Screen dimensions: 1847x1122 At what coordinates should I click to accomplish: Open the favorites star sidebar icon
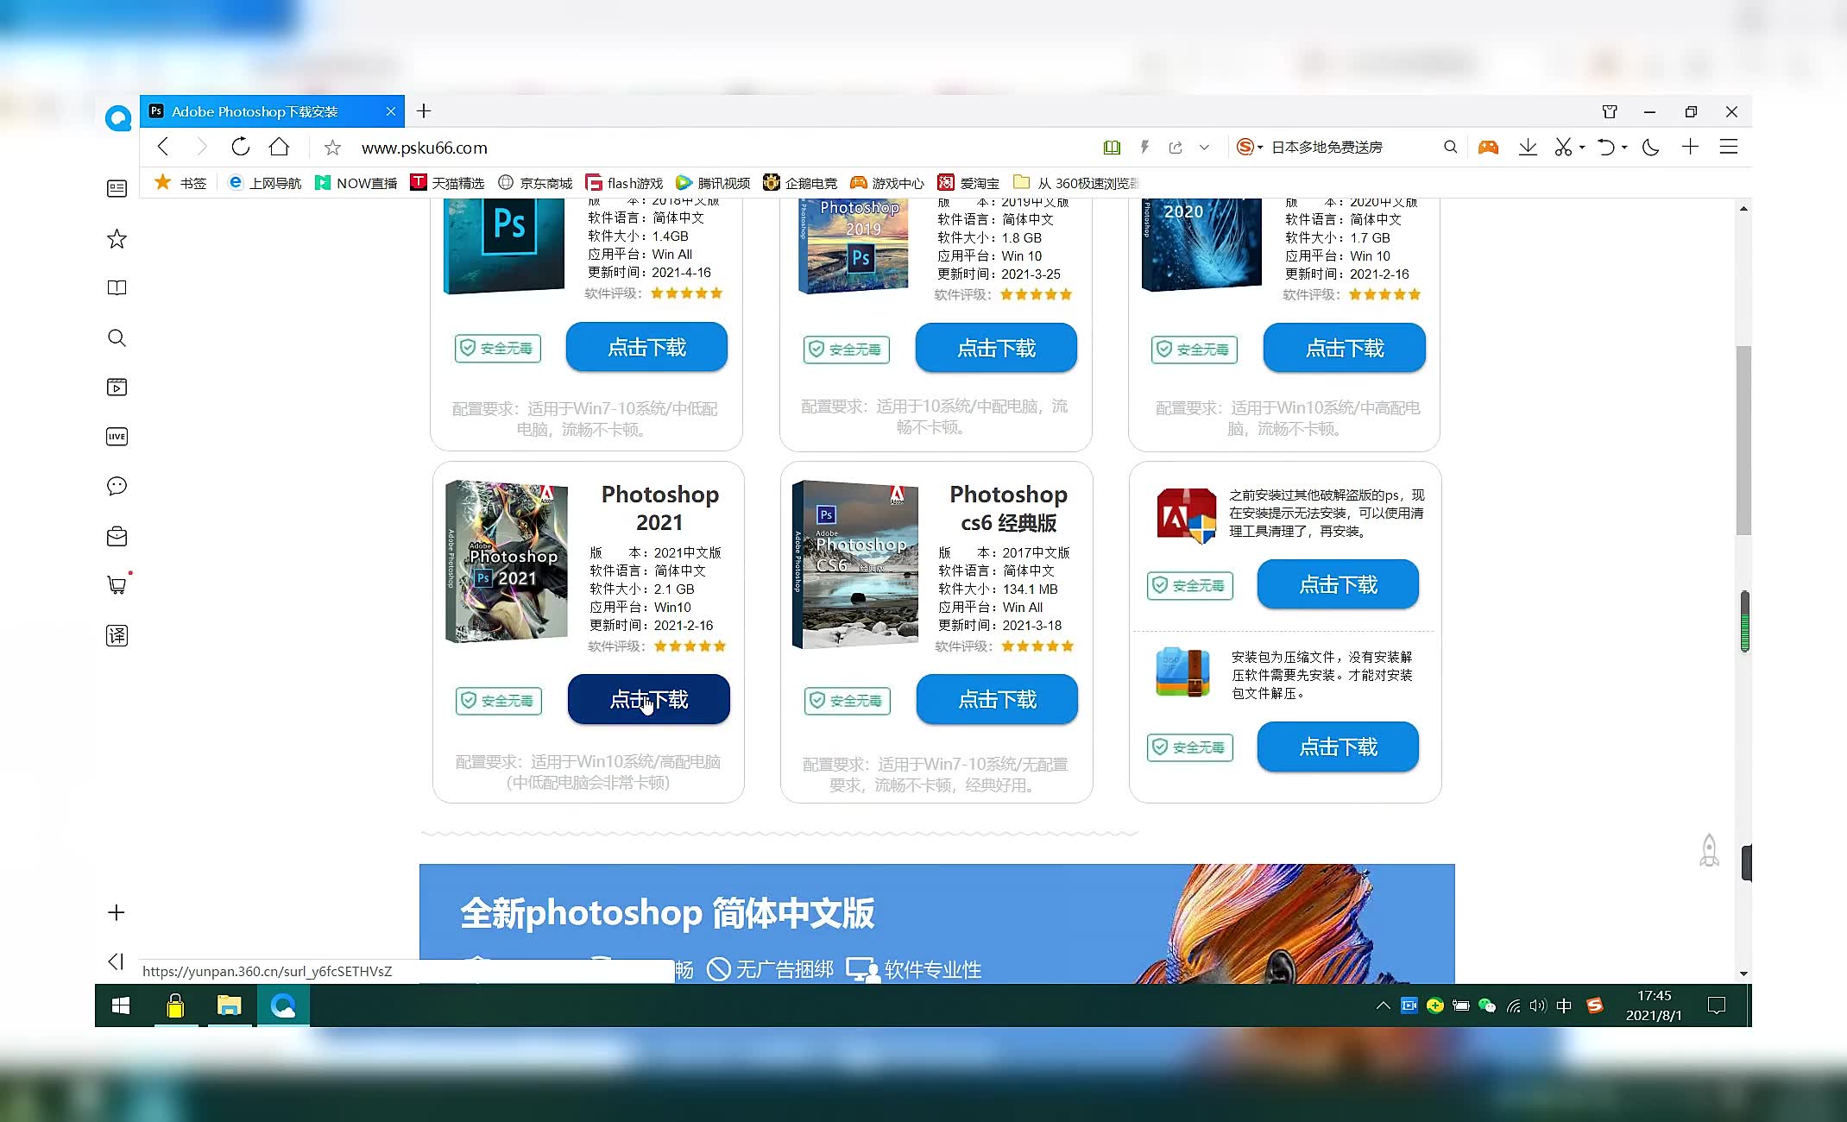(117, 239)
